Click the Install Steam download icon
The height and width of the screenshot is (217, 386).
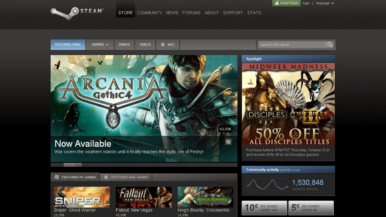click(277, 3)
